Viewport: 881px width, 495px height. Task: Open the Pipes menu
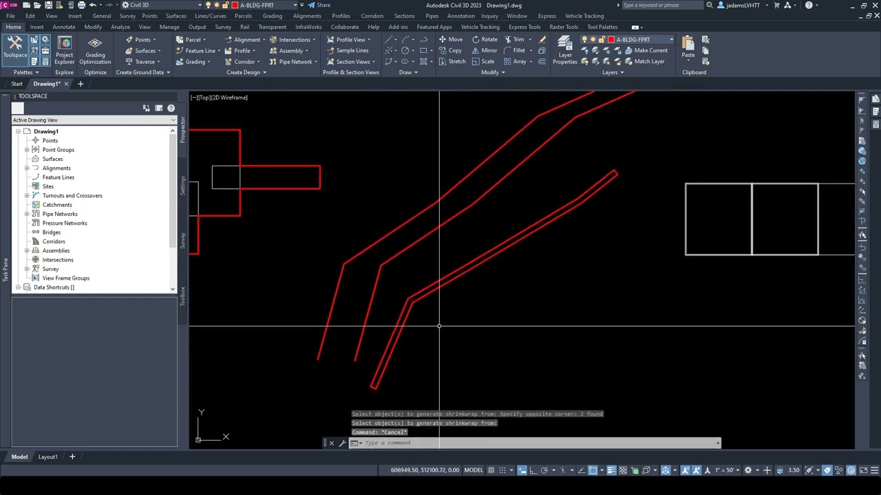click(x=432, y=16)
